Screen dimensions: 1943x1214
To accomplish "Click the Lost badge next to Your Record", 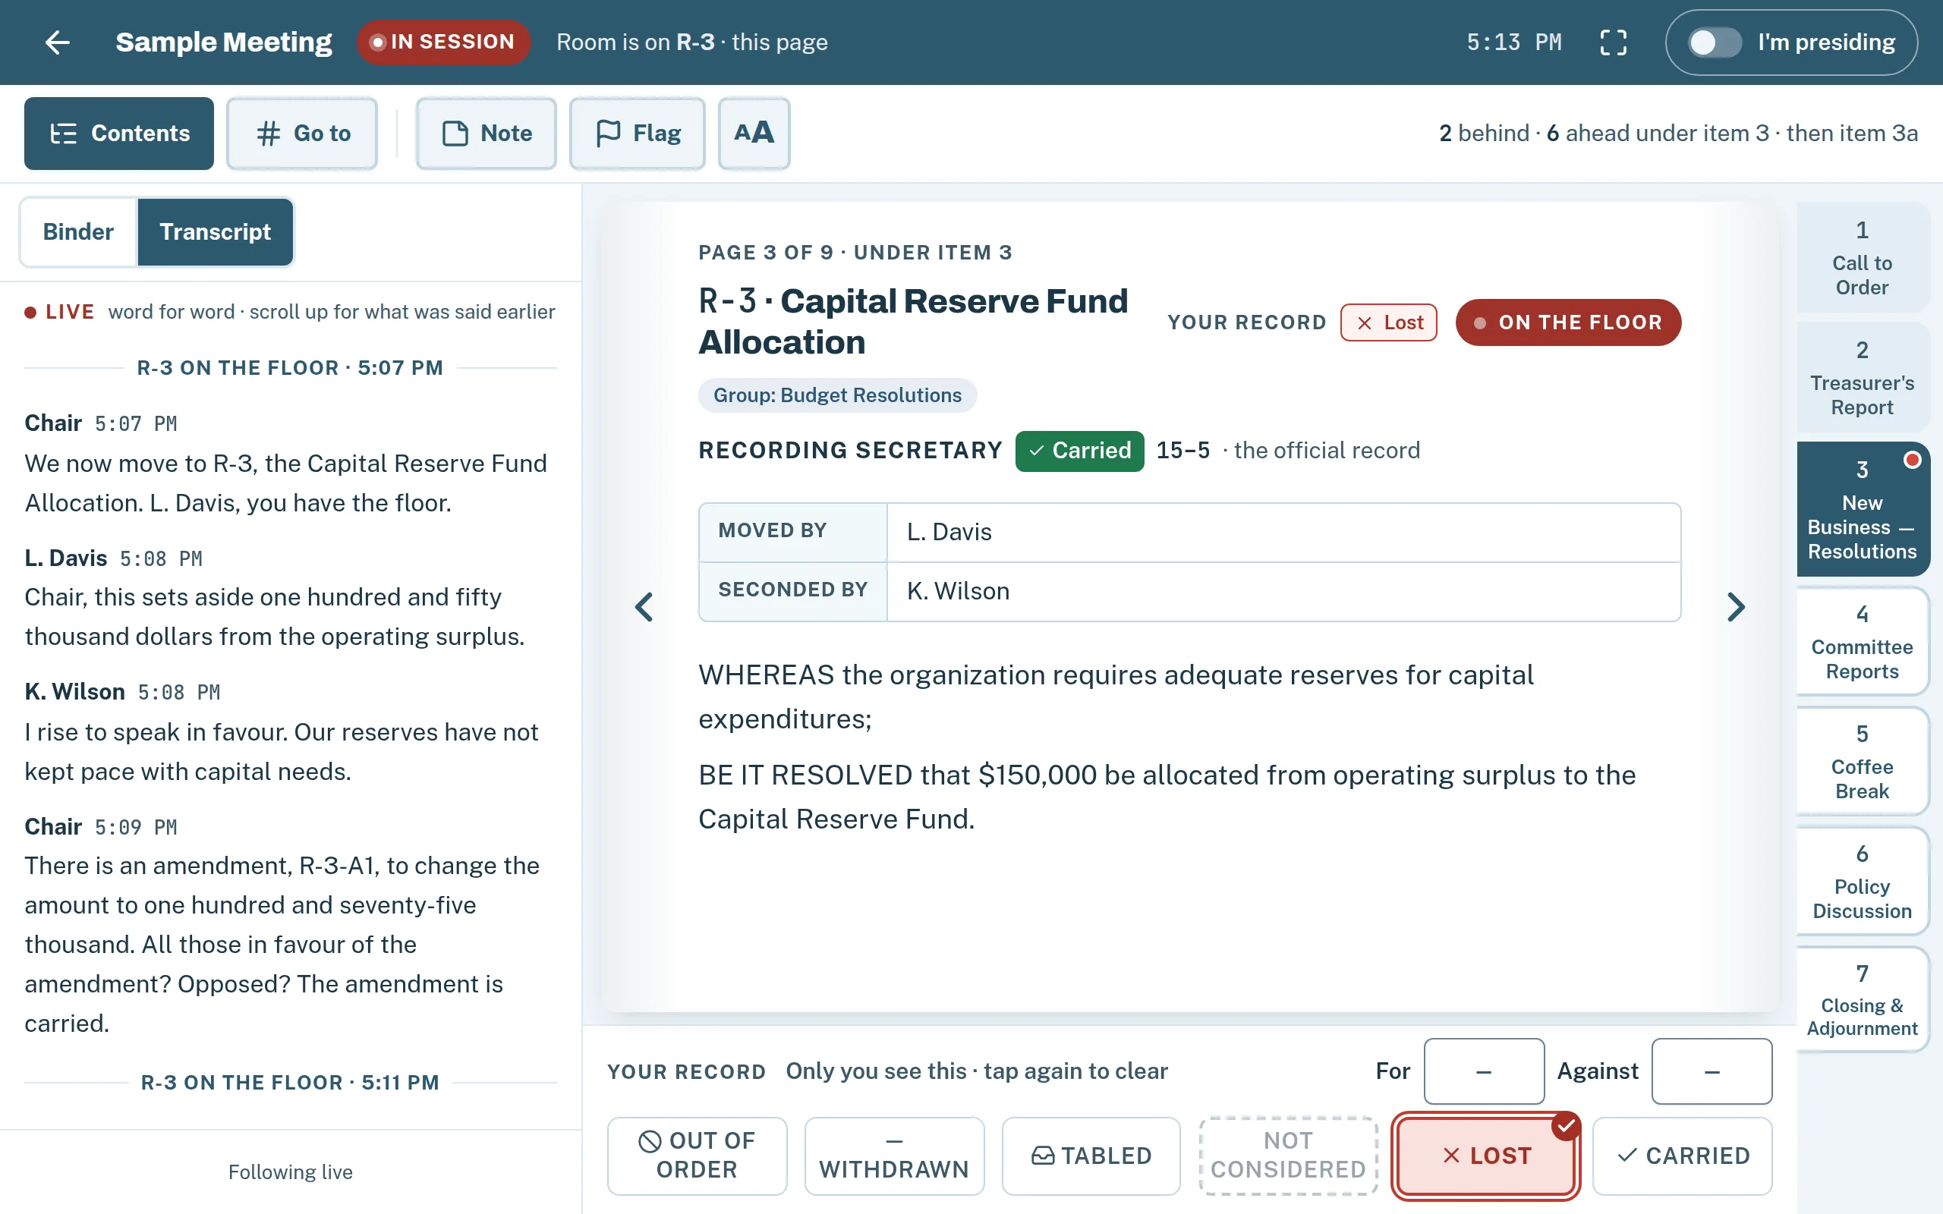I will click(x=1388, y=322).
